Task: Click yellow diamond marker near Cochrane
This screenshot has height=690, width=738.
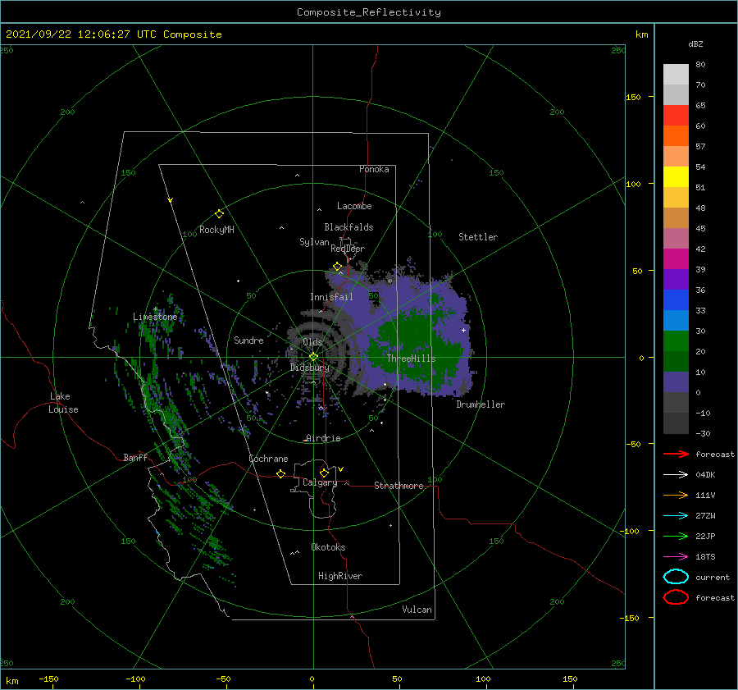Action: [x=281, y=474]
